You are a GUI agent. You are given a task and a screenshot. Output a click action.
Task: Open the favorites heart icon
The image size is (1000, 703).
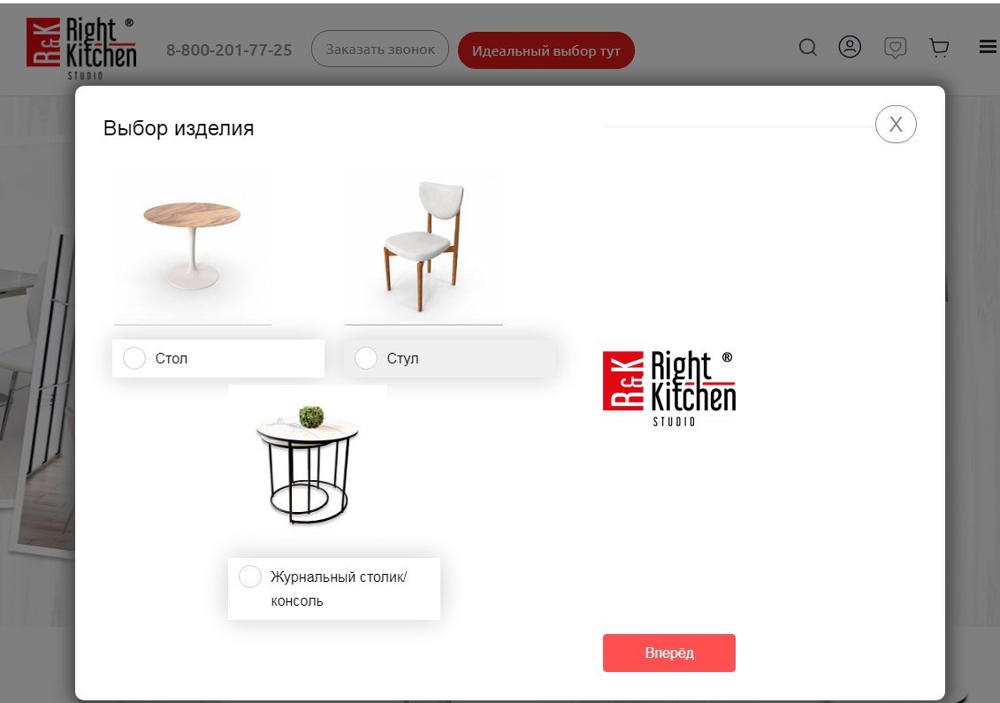[895, 47]
